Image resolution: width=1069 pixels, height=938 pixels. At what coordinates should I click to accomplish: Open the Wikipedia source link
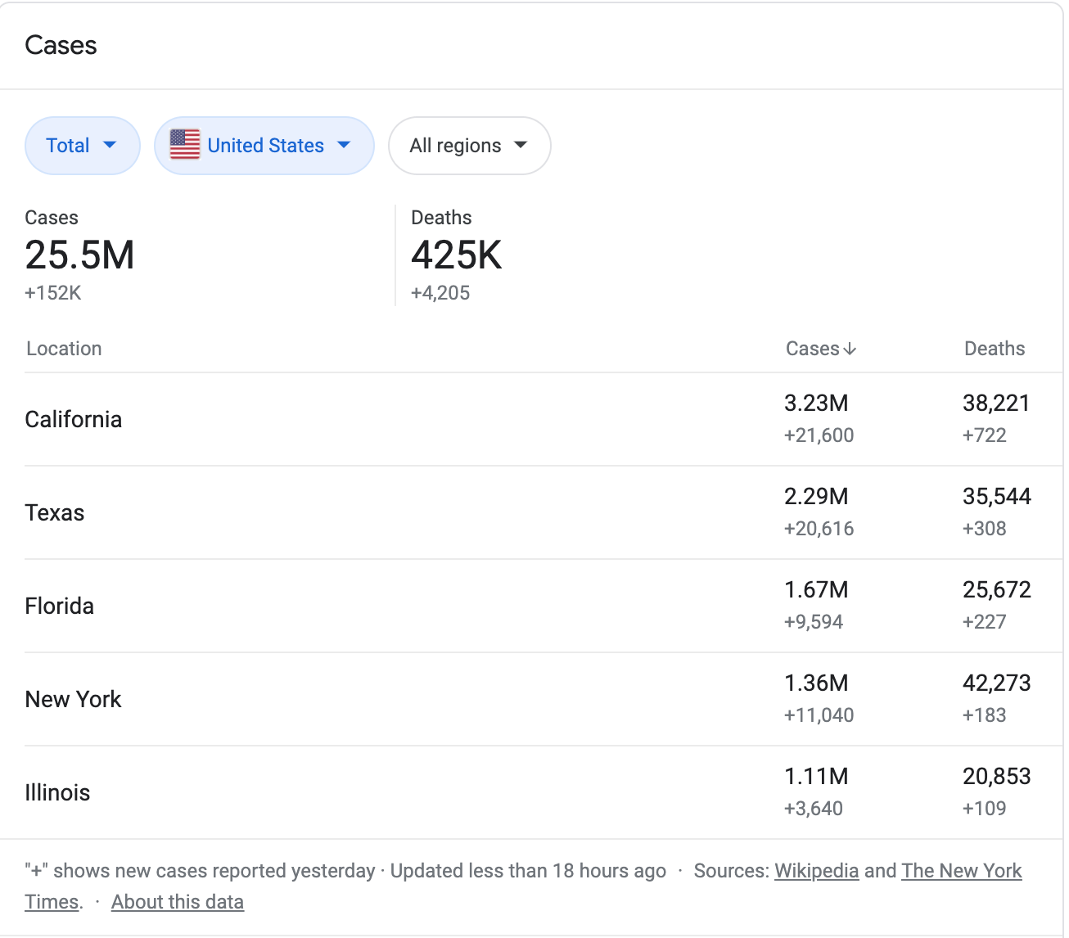tap(816, 871)
